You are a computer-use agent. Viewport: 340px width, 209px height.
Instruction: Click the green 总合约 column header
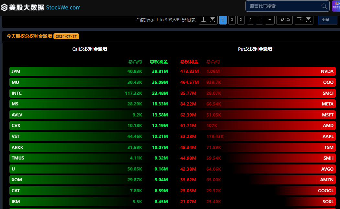[135, 62]
